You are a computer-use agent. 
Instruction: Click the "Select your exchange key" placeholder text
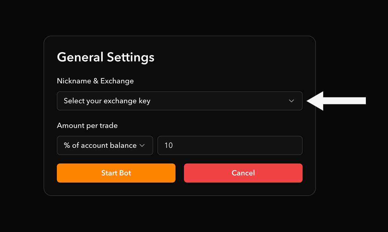coord(107,101)
